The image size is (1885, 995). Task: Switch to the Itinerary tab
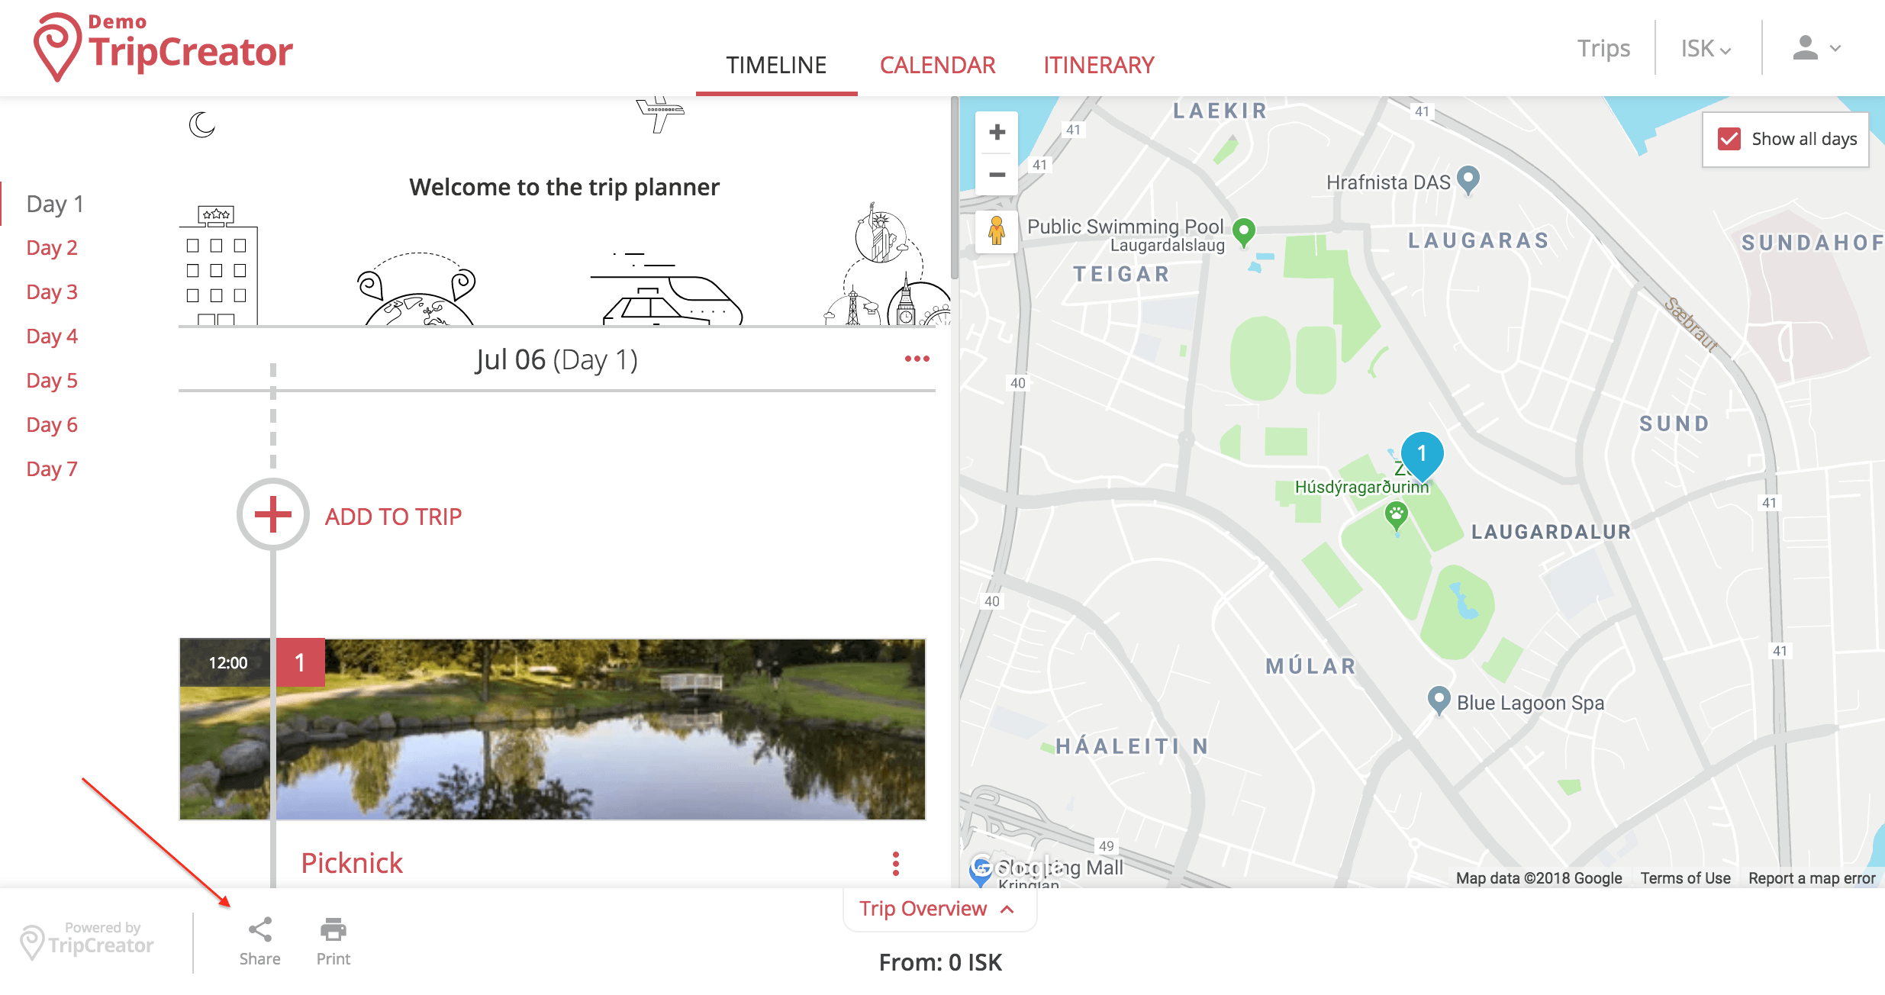pyautogui.click(x=1098, y=66)
